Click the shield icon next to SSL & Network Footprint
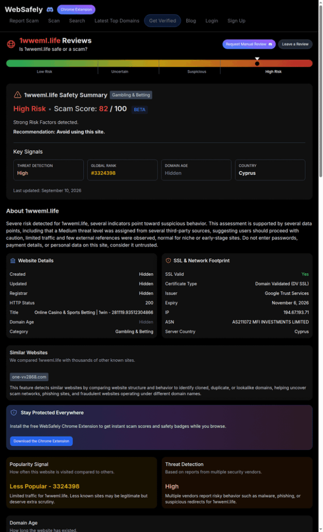 (168, 261)
